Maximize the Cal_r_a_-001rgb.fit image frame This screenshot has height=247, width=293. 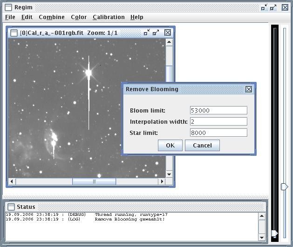[x=156, y=33]
